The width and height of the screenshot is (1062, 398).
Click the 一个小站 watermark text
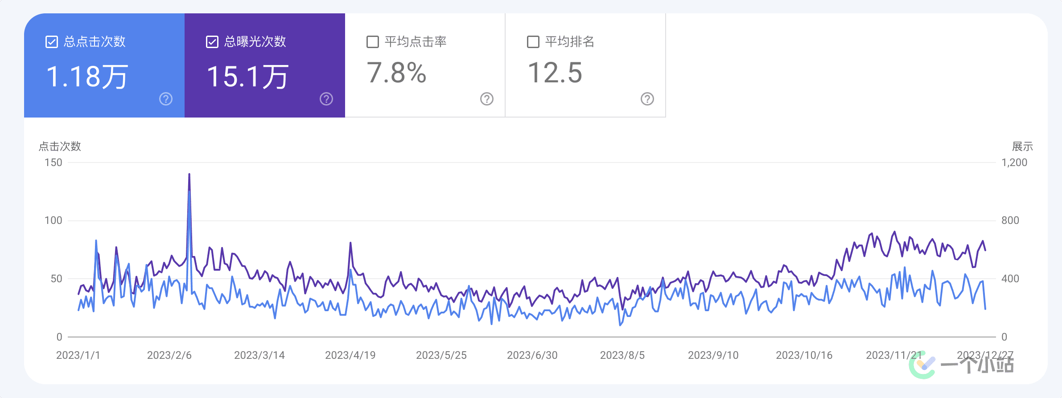click(x=977, y=366)
